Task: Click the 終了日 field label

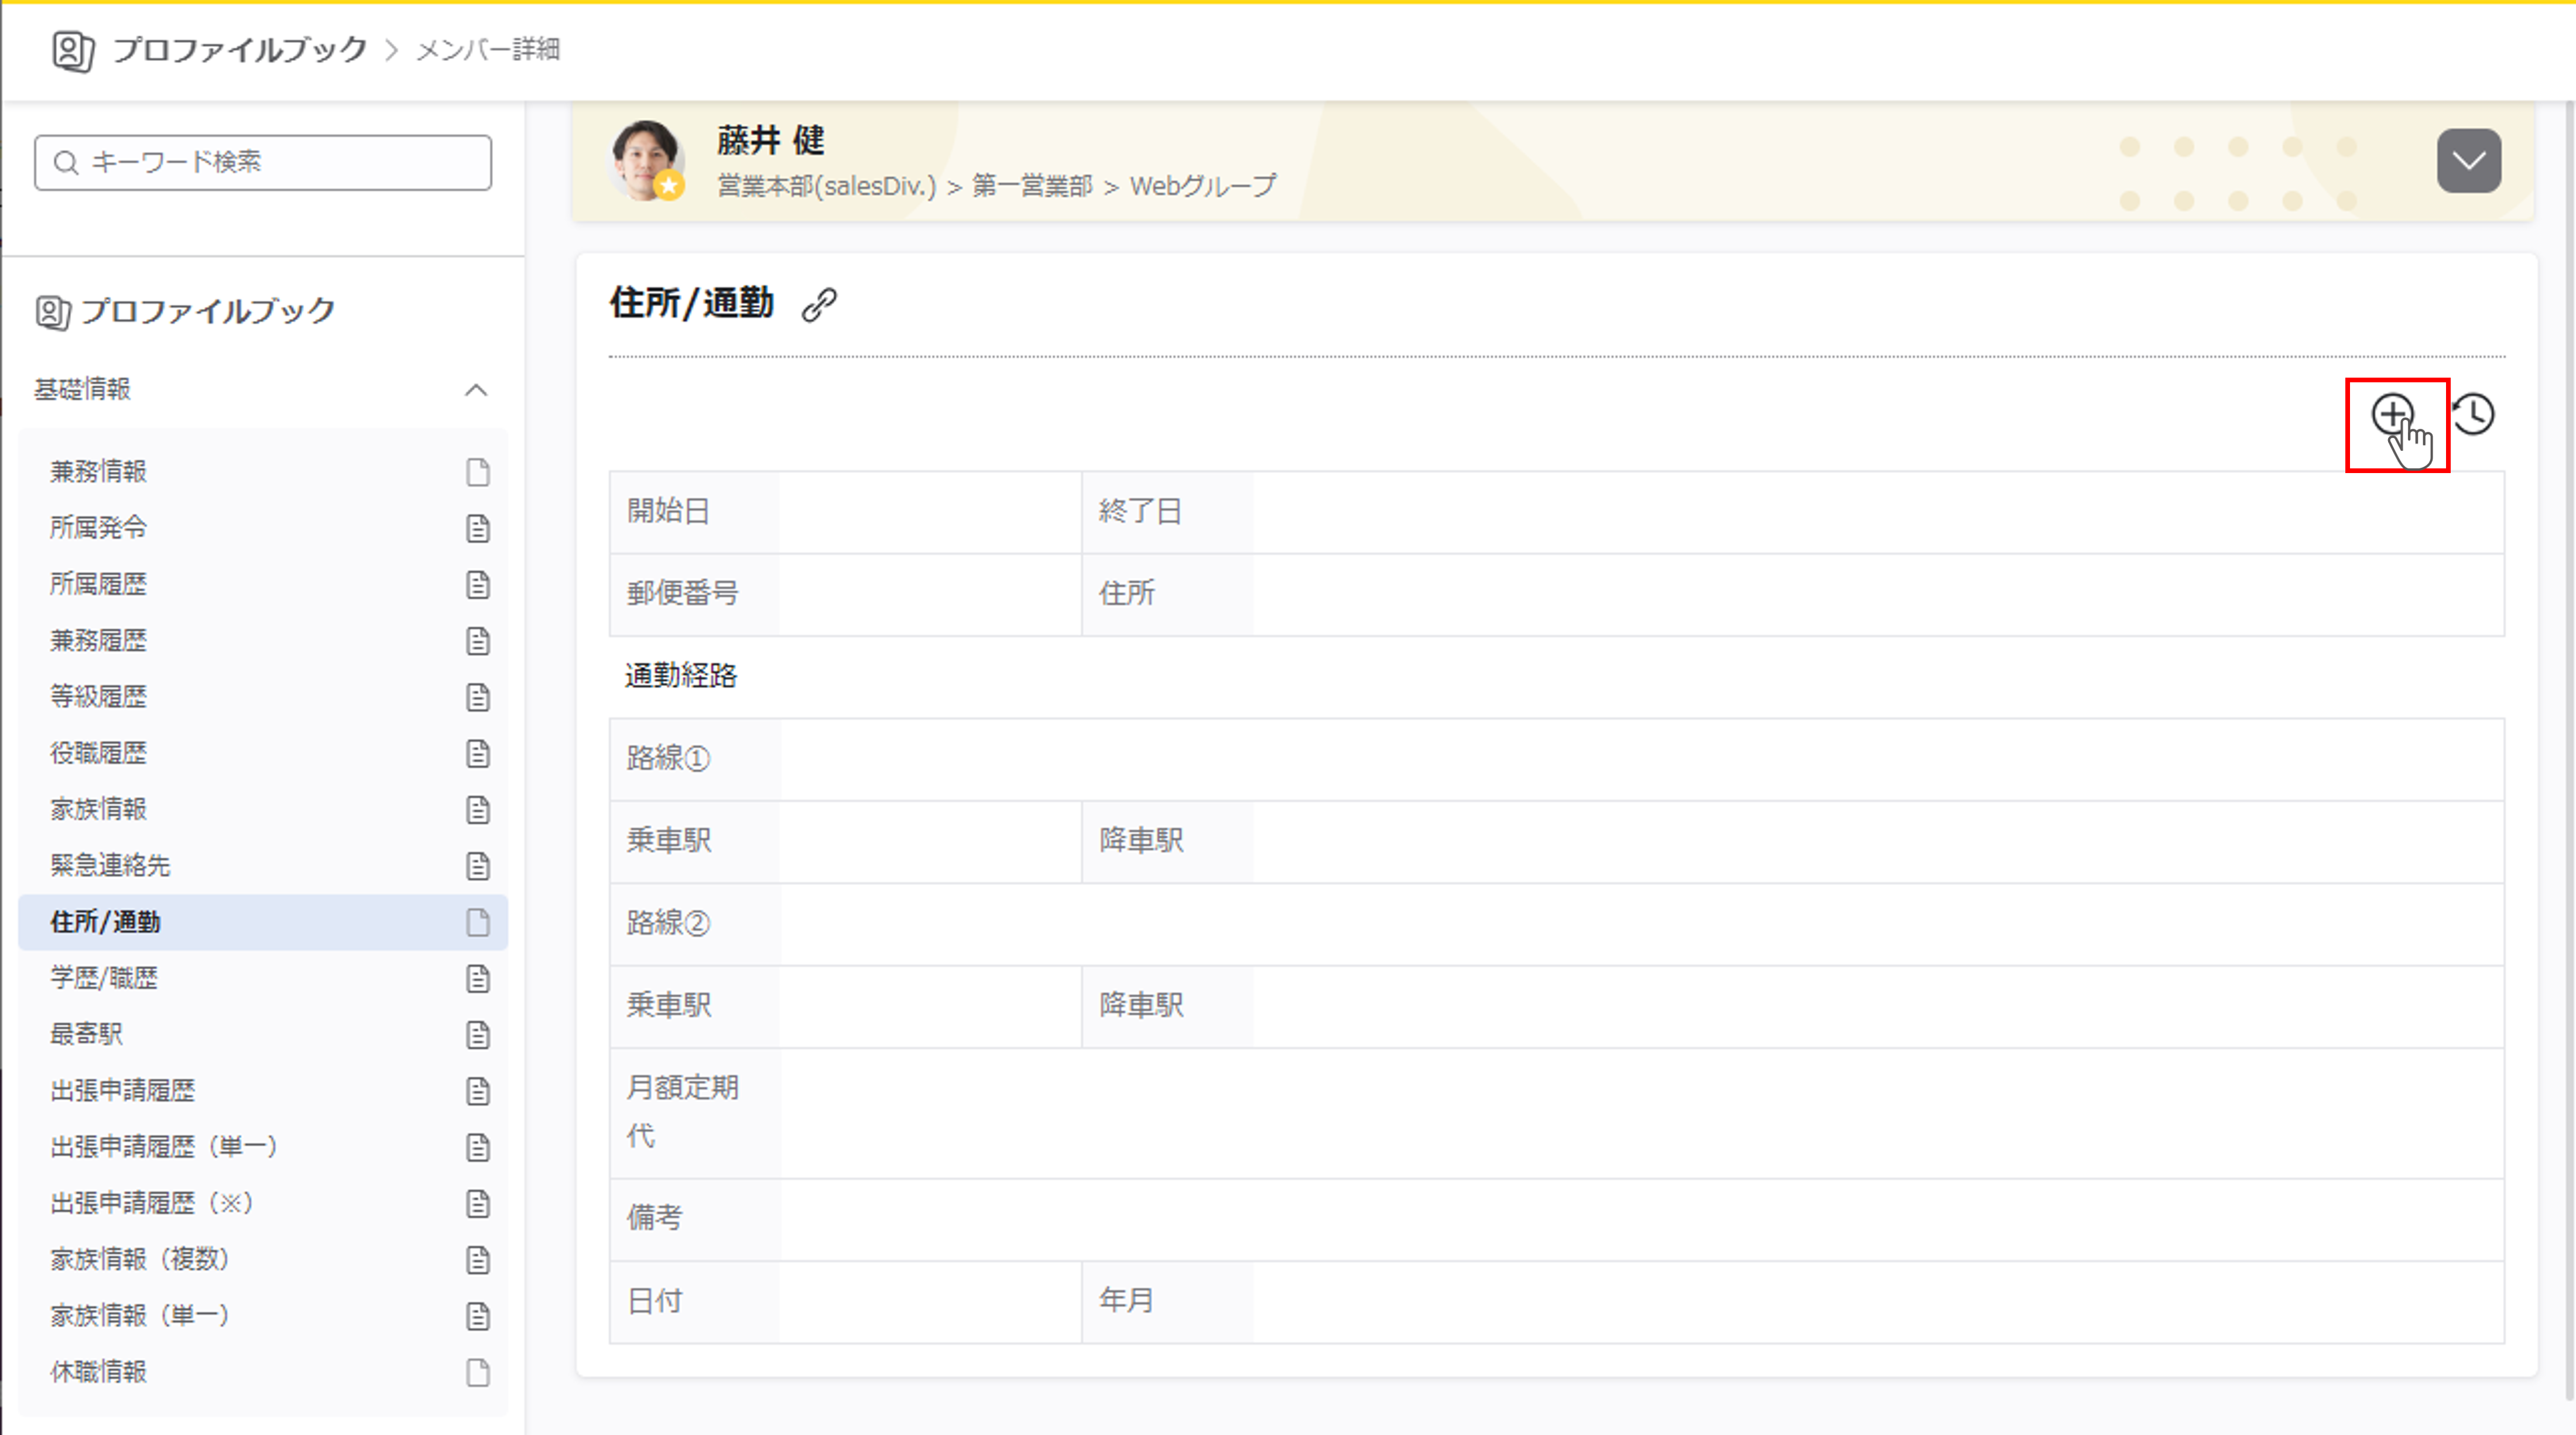Action: click(1140, 512)
